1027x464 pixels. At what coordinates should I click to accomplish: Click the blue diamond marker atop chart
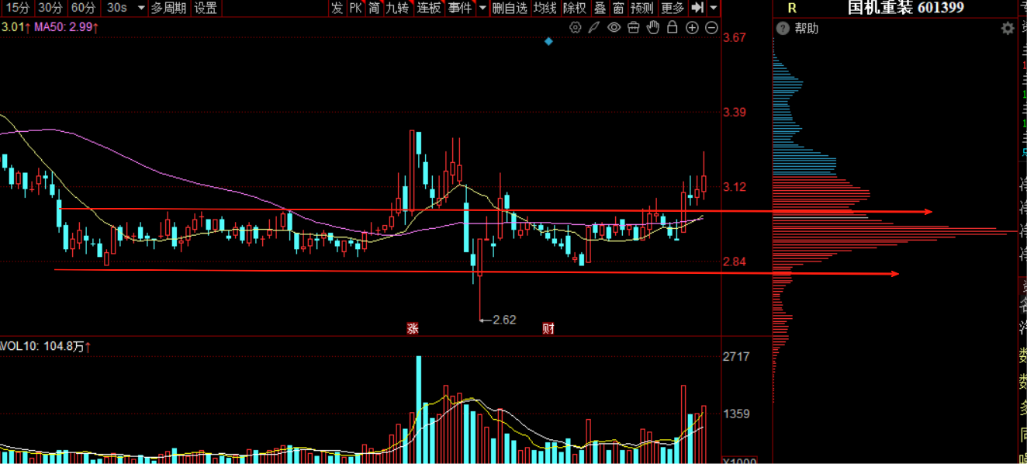click(549, 40)
